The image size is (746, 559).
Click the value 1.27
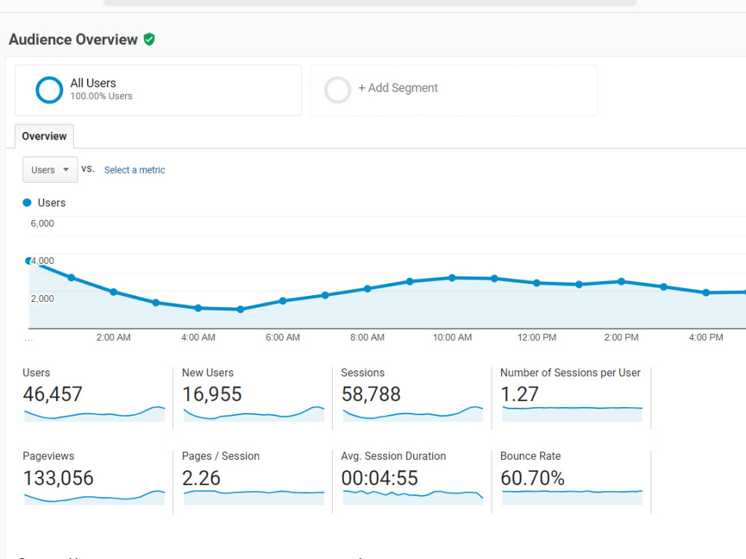(519, 394)
